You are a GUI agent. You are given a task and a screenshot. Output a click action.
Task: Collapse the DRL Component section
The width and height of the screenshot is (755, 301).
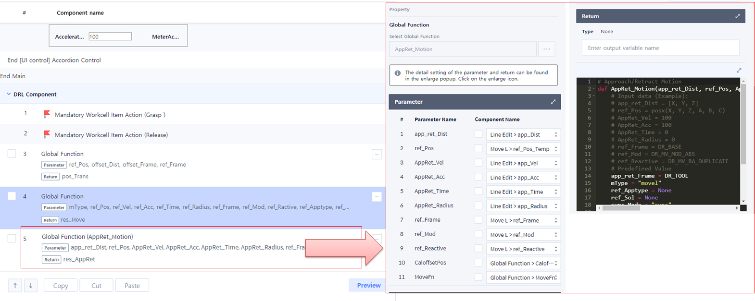point(9,95)
